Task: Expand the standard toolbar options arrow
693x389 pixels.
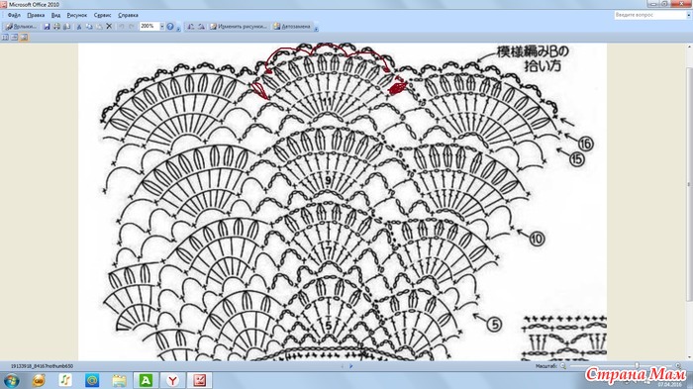Action: (x=178, y=28)
